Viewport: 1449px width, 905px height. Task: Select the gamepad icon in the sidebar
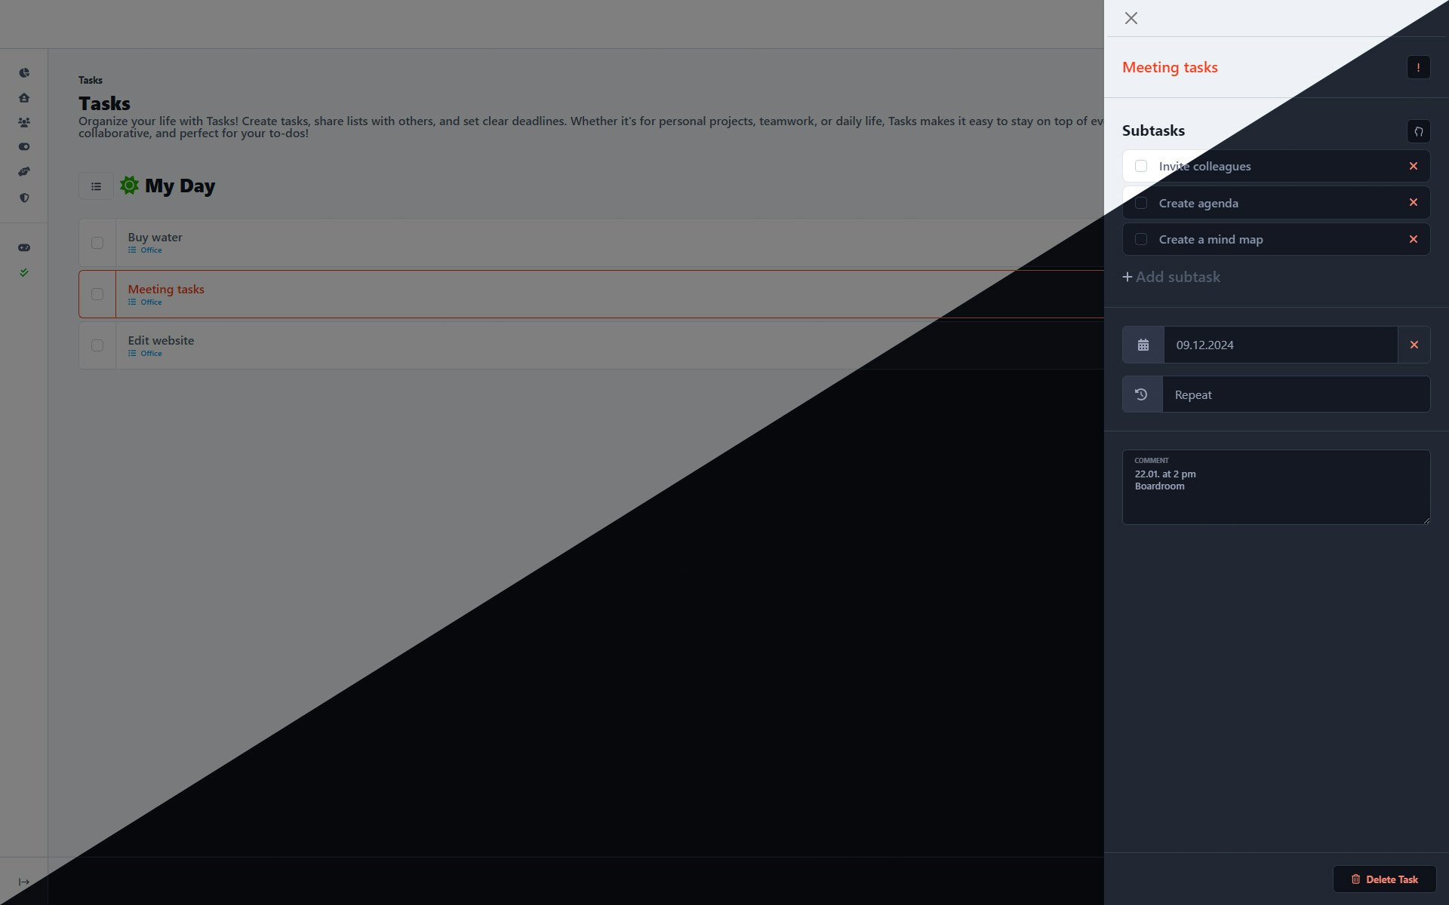click(24, 247)
